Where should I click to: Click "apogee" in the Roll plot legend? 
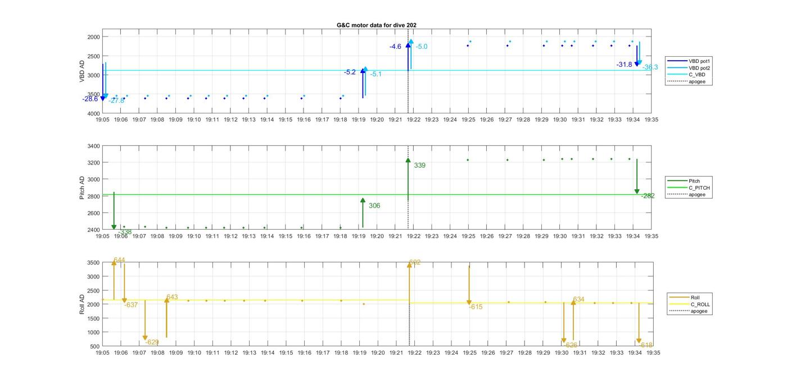(x=689, y=311)
